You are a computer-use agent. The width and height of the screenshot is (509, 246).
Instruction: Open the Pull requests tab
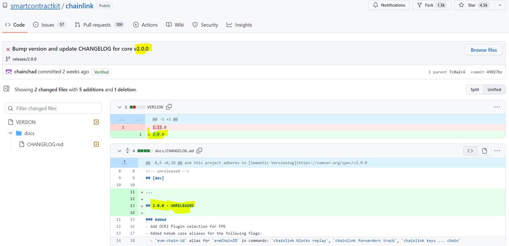pyautogui.click(x=99, y=25)
